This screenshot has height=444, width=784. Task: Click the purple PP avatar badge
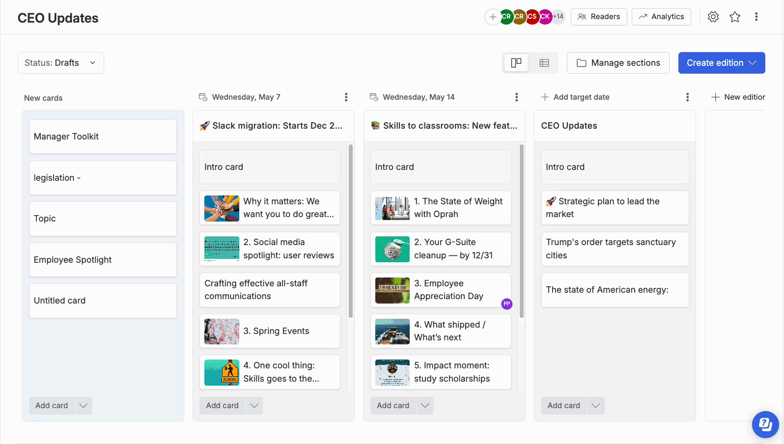tap(507, 304)
